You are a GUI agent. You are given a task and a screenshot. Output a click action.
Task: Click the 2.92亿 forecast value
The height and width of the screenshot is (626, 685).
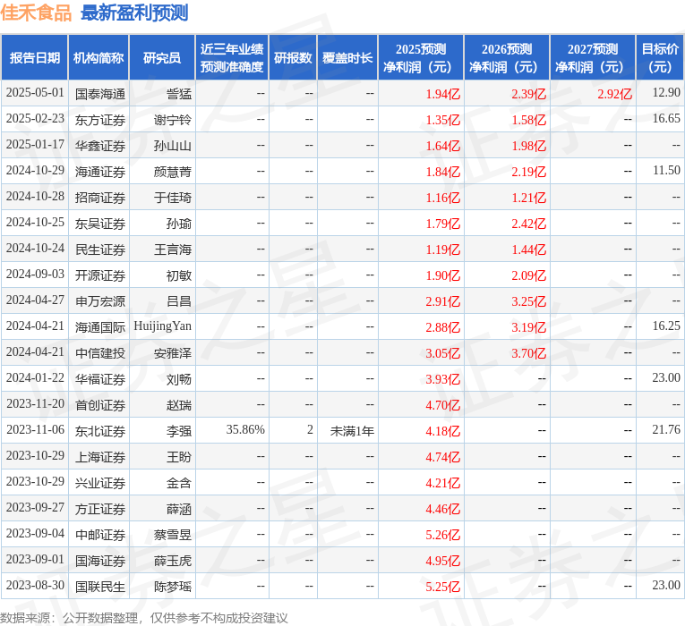point(614,94)
